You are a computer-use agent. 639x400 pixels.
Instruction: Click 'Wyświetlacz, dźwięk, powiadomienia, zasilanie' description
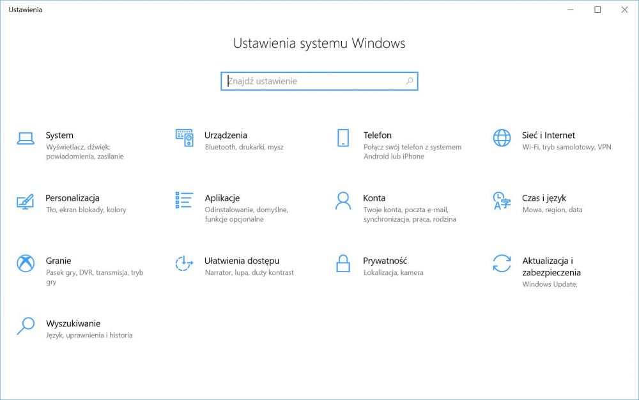tap(85, 151)
